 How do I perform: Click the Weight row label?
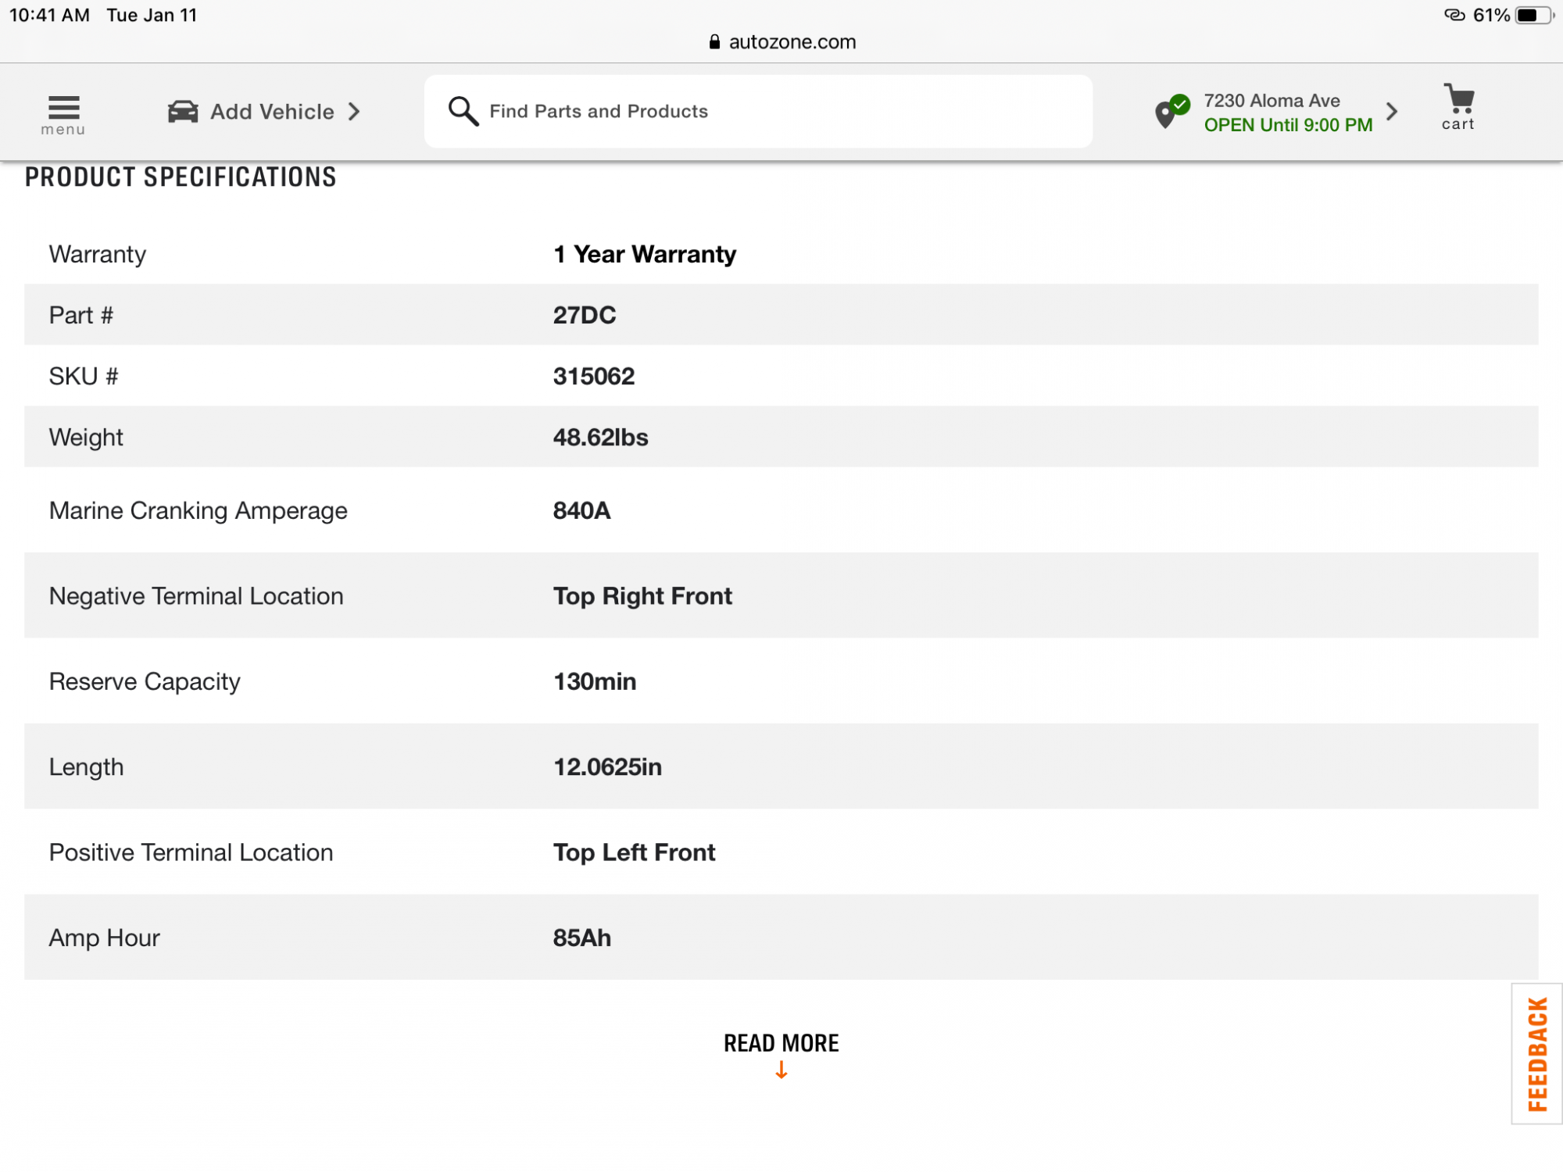pyautogui.click(x=86, y=438)
